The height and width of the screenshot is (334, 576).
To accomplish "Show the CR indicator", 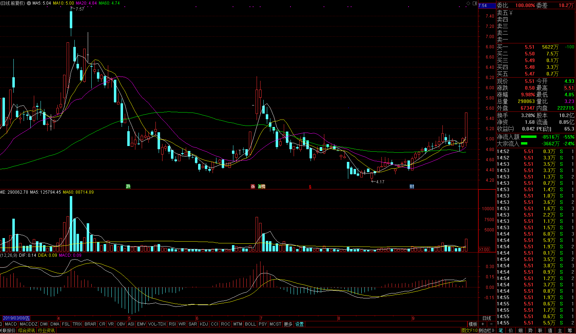I will [102, 324].
